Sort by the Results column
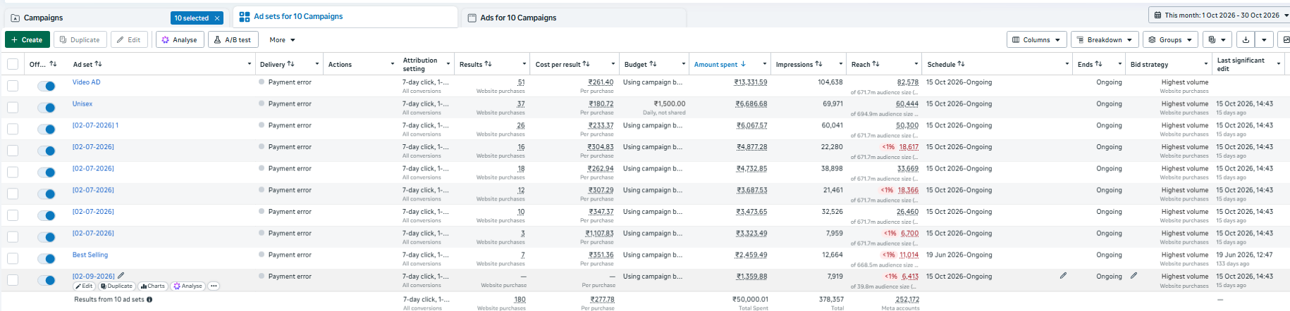Image resolution: width=1290 pixels, height=311 pixels. click(488, 64)
